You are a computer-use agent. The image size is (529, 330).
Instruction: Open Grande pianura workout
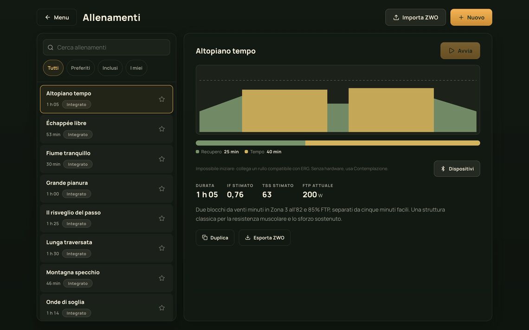(x=106, y=188)
